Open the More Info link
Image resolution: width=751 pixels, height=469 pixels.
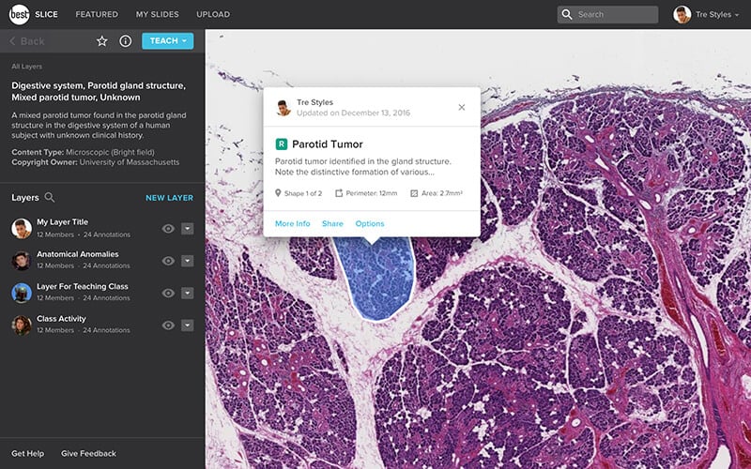pyautogui.click(x=292, y=223)
